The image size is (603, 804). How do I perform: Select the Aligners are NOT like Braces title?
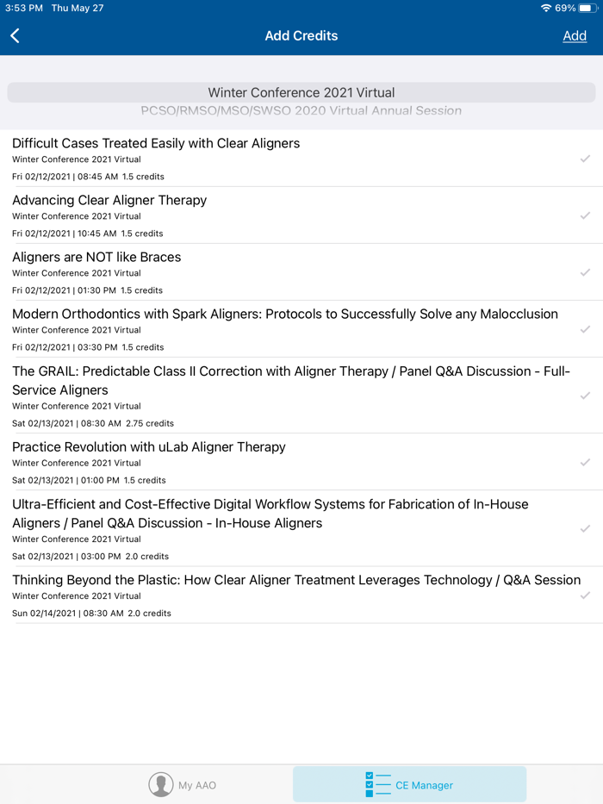coord(96,257)
